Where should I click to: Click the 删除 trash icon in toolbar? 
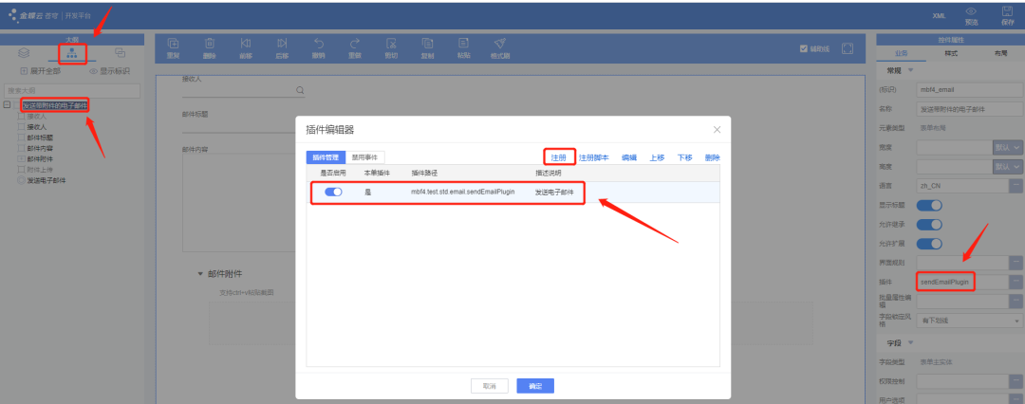[x=209, y=44]
